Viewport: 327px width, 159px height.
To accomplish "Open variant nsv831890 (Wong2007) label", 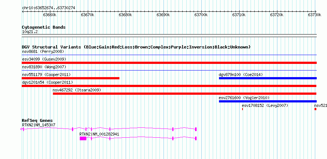I will (x=44, y=67).
